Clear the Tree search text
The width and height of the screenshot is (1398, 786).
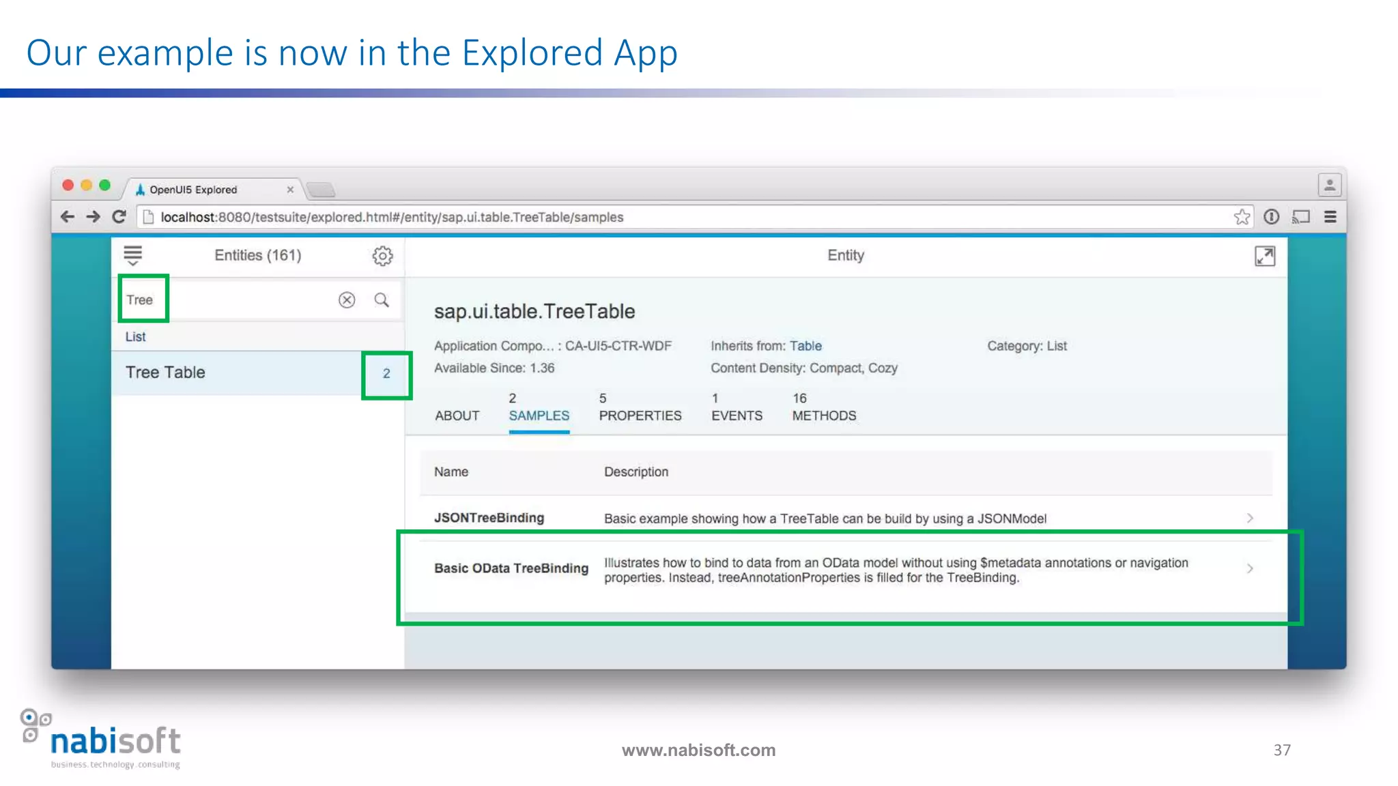click(x=347, y=300)
